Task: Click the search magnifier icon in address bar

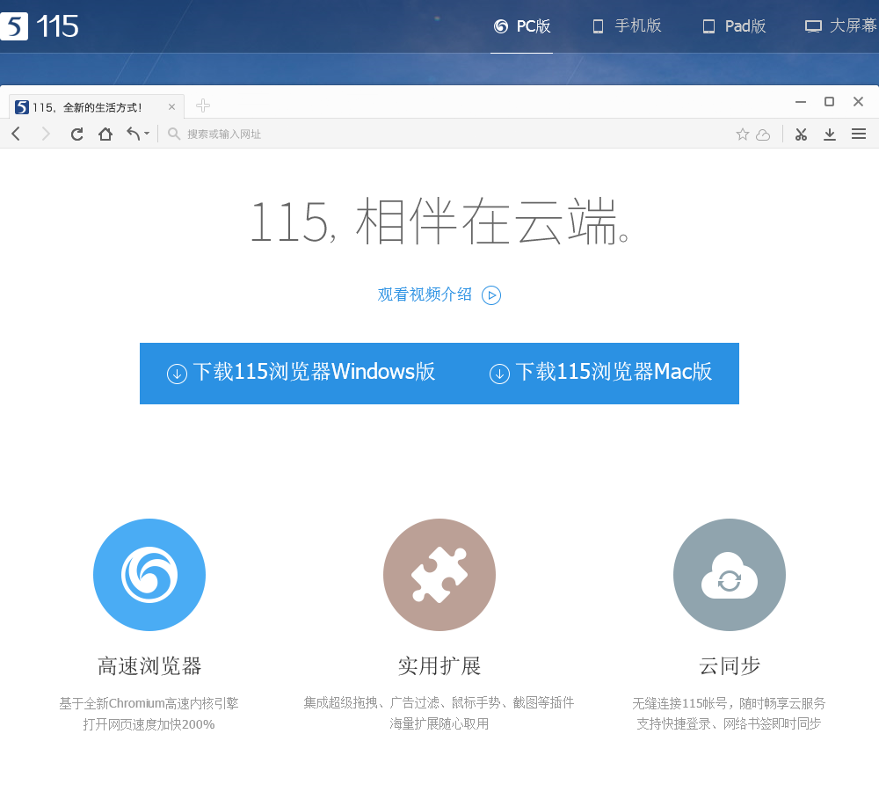Action: (174, 134)
